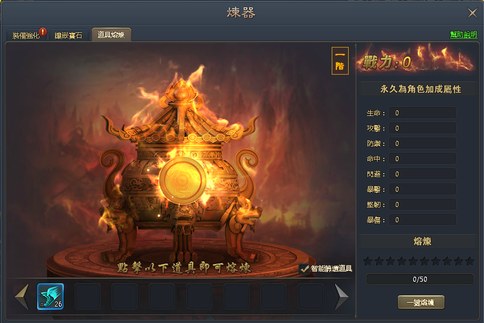Click the red exclamation alert badge
Screen dimensions: 484x323
click(x=43, y=32)
